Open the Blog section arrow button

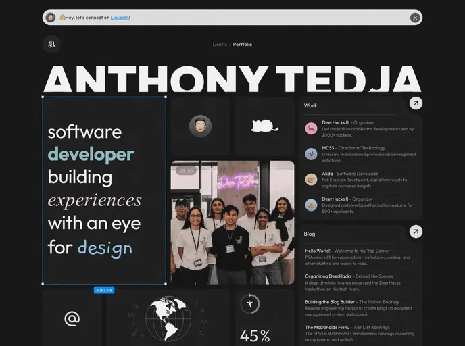pos(416,232)
